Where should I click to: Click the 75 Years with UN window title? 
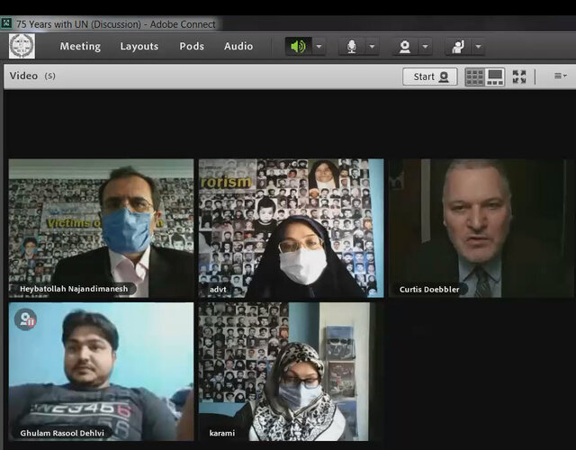116,24
